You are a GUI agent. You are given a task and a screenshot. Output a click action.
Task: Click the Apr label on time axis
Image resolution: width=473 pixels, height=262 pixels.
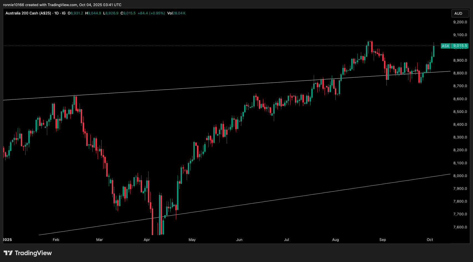[x=147, y=240]
